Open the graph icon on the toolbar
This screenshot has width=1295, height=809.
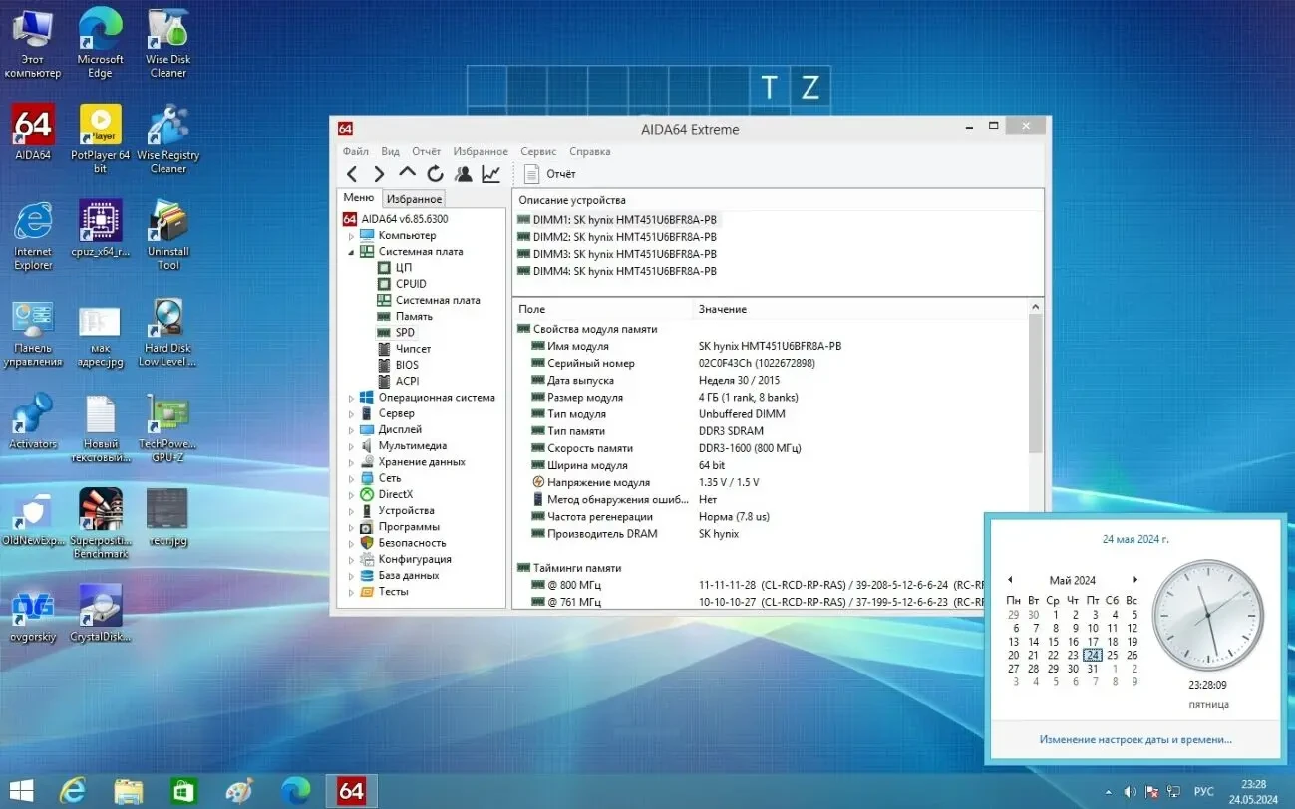(489, 173)
